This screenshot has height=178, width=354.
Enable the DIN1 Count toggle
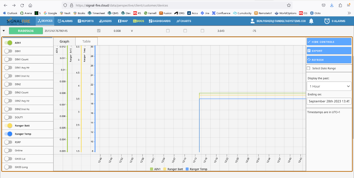pyautogui.click(x=8, y=59)
